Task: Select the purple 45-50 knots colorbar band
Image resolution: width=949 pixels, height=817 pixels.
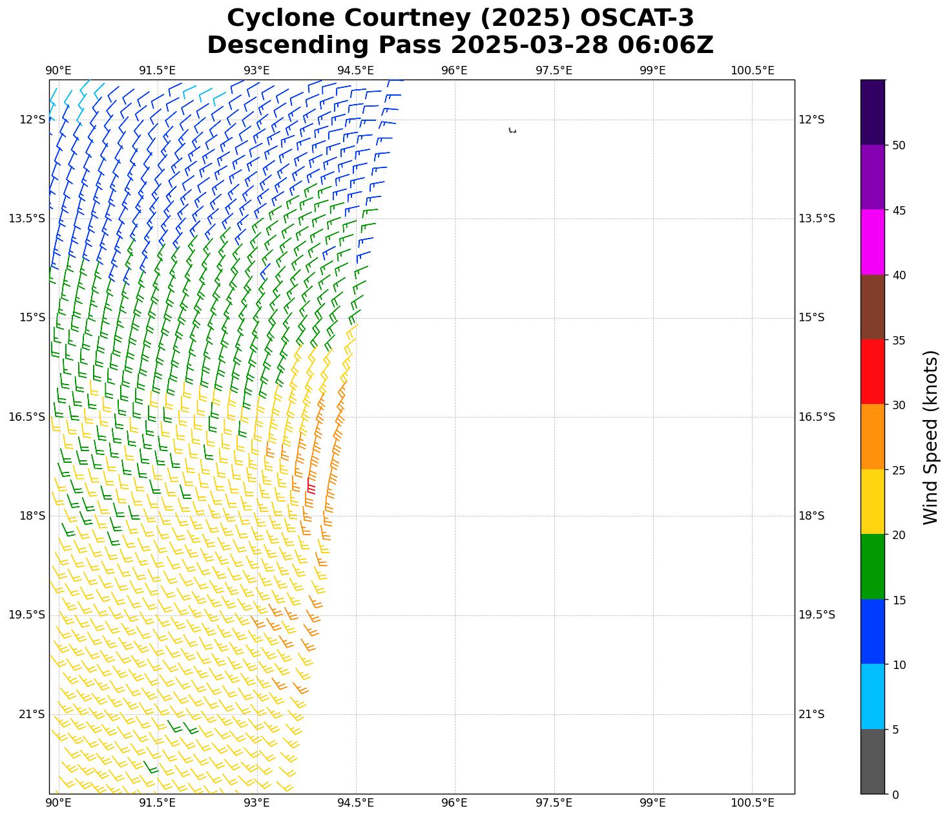Action: [x=872, y=177]
